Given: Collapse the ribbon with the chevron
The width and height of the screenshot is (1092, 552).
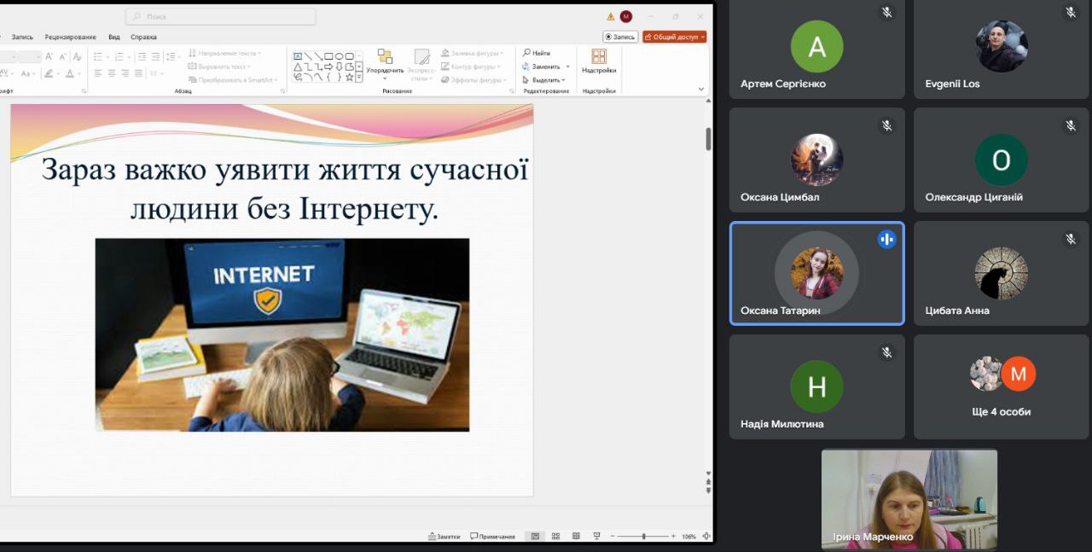Looking at the screenshot, I should tap(701, 89).
